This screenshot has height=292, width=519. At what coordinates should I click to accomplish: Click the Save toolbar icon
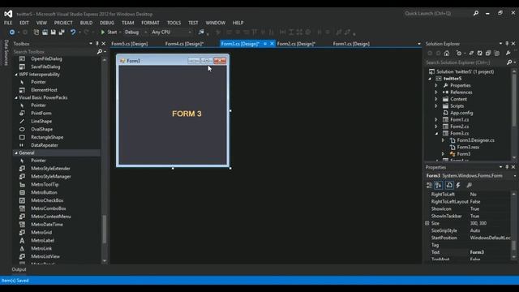pyautogui.click(x=54, y=32)
